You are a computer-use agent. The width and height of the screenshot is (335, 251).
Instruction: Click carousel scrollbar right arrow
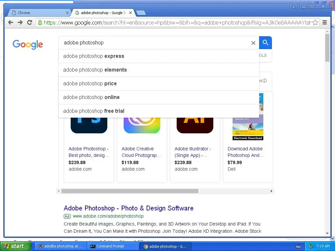[x=271, y=191]
